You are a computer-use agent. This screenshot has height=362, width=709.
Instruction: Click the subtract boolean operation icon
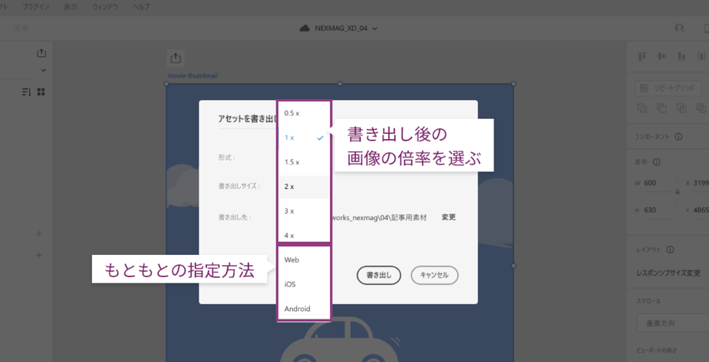pos(662,108)
